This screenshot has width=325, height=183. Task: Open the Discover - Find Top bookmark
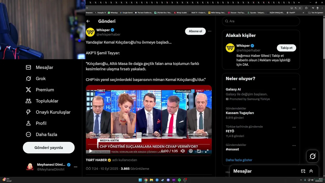click(236, 13)
